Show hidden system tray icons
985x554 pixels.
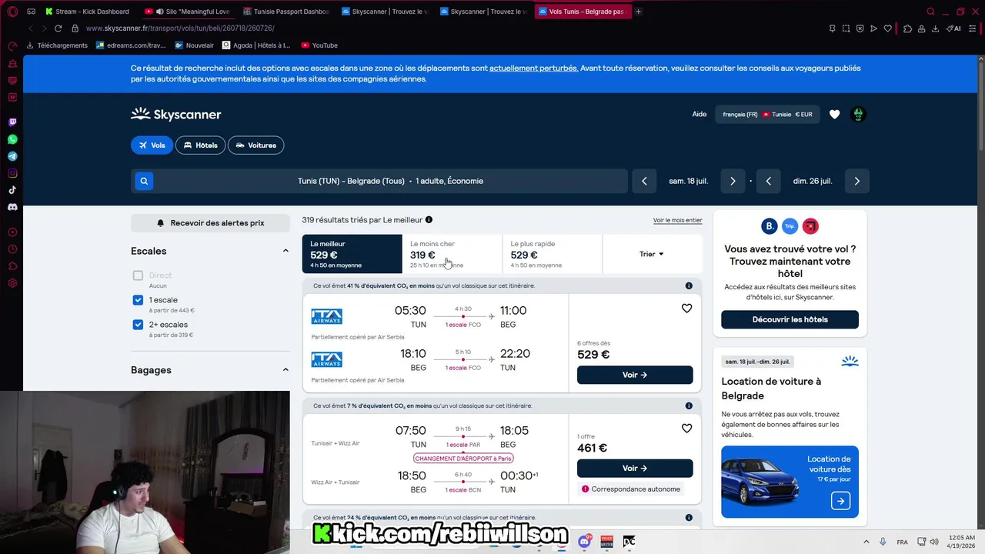coord(866,542)
